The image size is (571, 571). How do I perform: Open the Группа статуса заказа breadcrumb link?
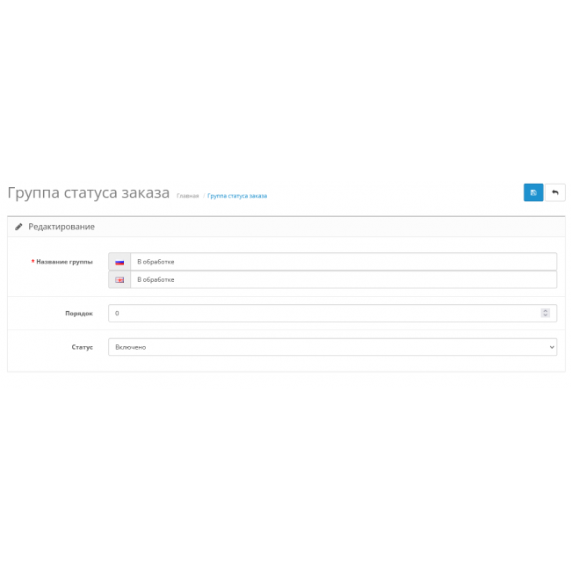click(x=237, y=196)
